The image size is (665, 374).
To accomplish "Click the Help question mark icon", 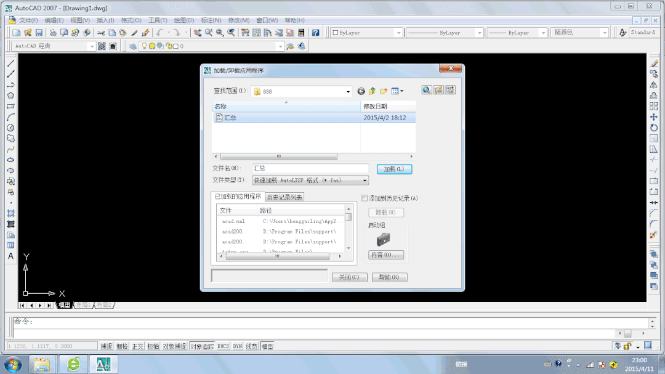I will pyautogui.click(x=315, y=33).
